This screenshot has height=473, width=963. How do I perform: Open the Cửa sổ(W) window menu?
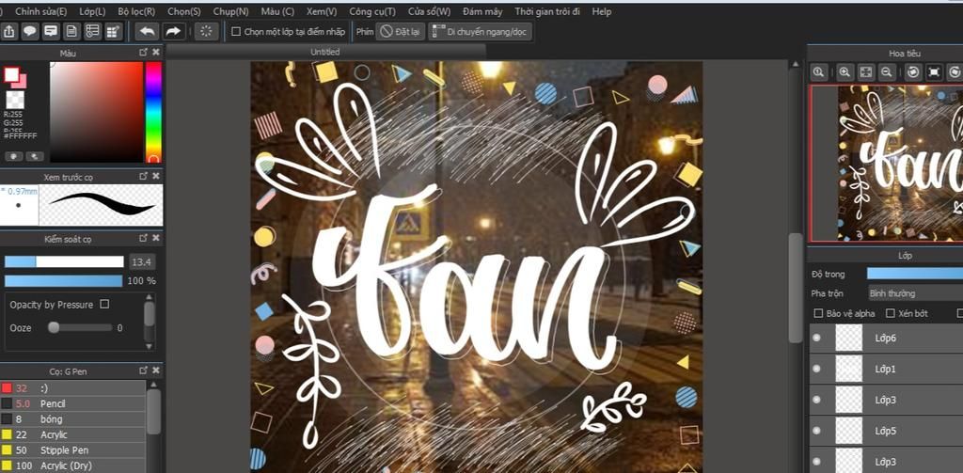pyautogui.click(x=429, y=11)
